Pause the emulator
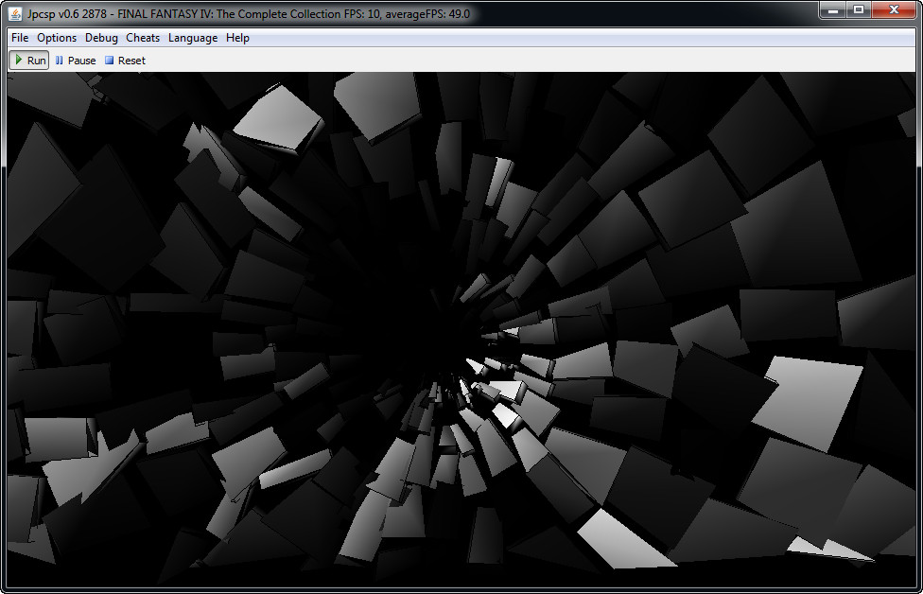Screen dimensions: 923x594 (76, 60)
